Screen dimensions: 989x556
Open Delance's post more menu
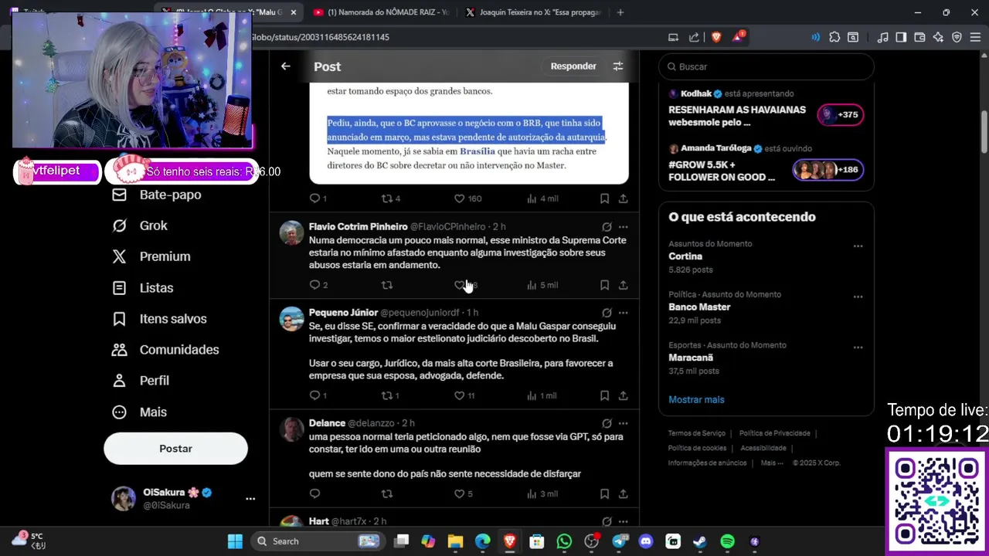pyautogui.click(x=623, y=423)
